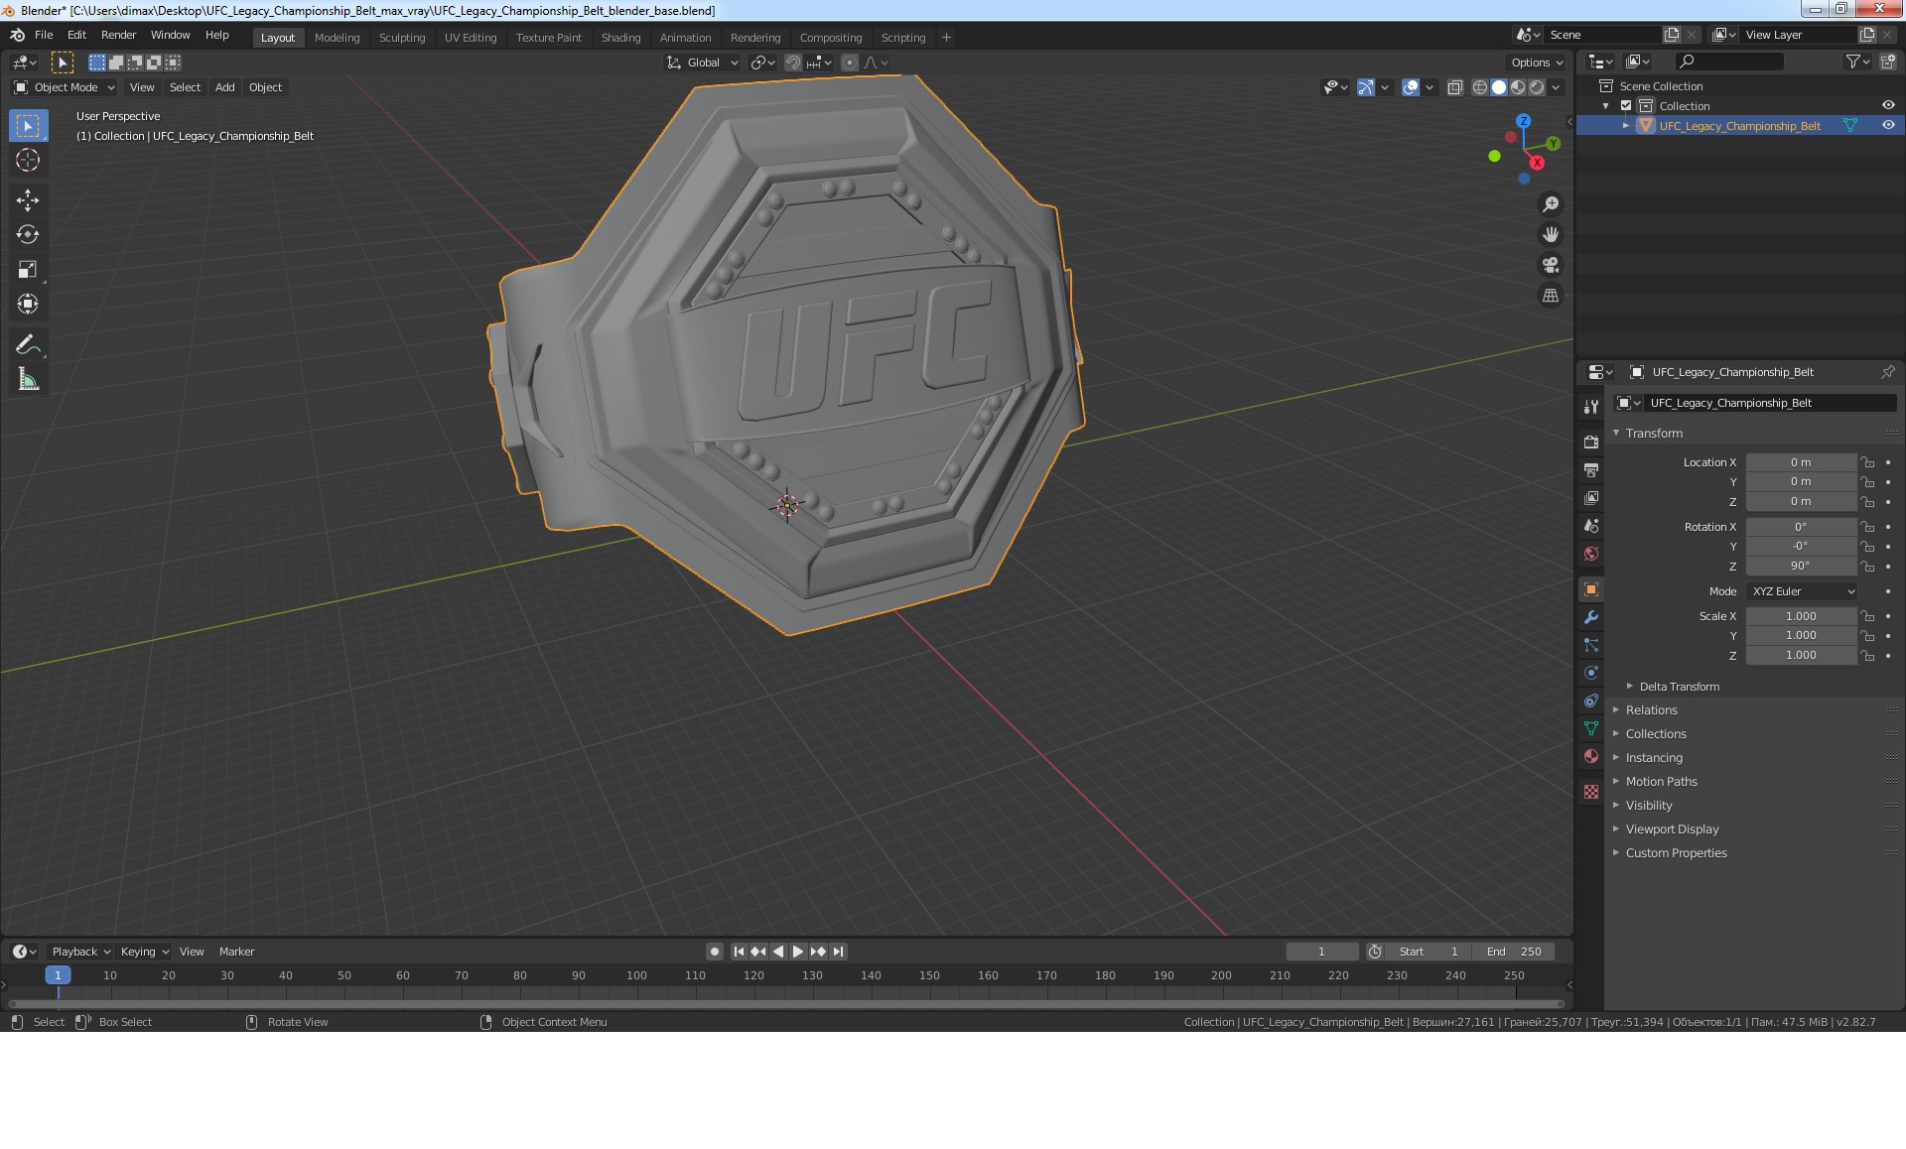This screenshot has width=1906, height=1149.
Task: Open Active Tool properties tab
Action: point(1591,407)
